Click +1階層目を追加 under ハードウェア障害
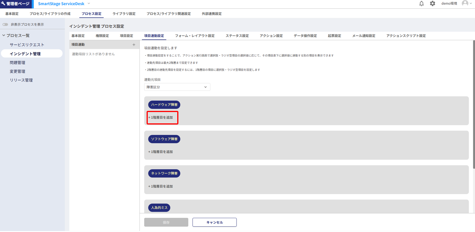This screenshot has height=232, width=475. (x=161, y=117)
